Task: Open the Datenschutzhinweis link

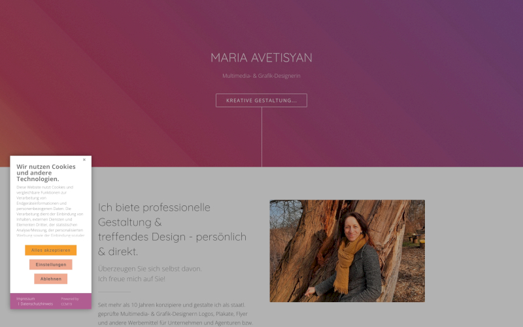Action: (x=37, y=304)
